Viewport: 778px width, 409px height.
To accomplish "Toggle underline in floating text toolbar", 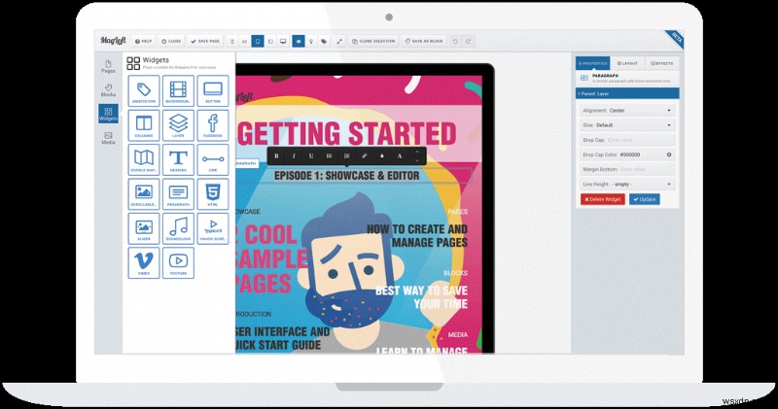I will pos(311,156).
